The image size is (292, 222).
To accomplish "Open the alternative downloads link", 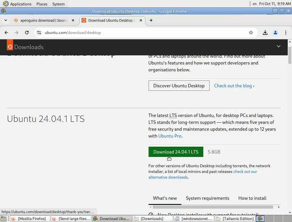I will click(x=168, y=177).
